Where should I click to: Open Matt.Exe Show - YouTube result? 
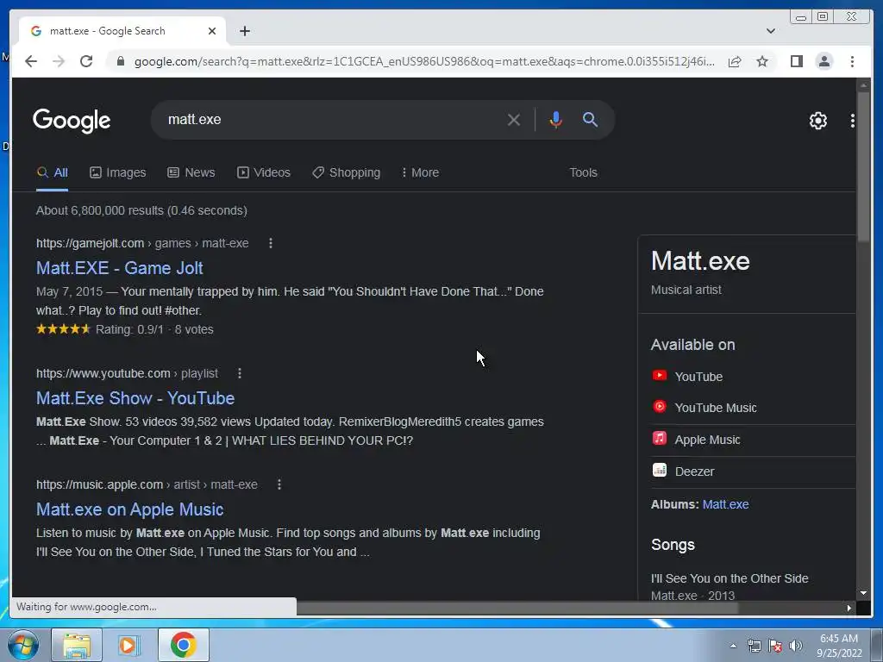point(135,398)
